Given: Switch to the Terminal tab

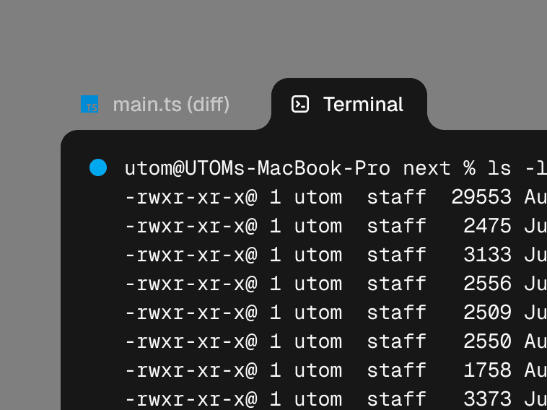Looking at the screenshot, I should (362, 105).
